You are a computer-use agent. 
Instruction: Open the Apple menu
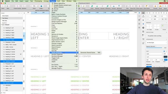point(2,1)
